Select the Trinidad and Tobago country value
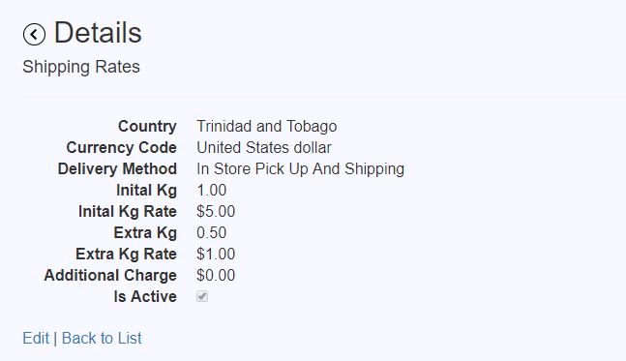The height and width of the screenshot is (361, 626). tap(267, 126)
